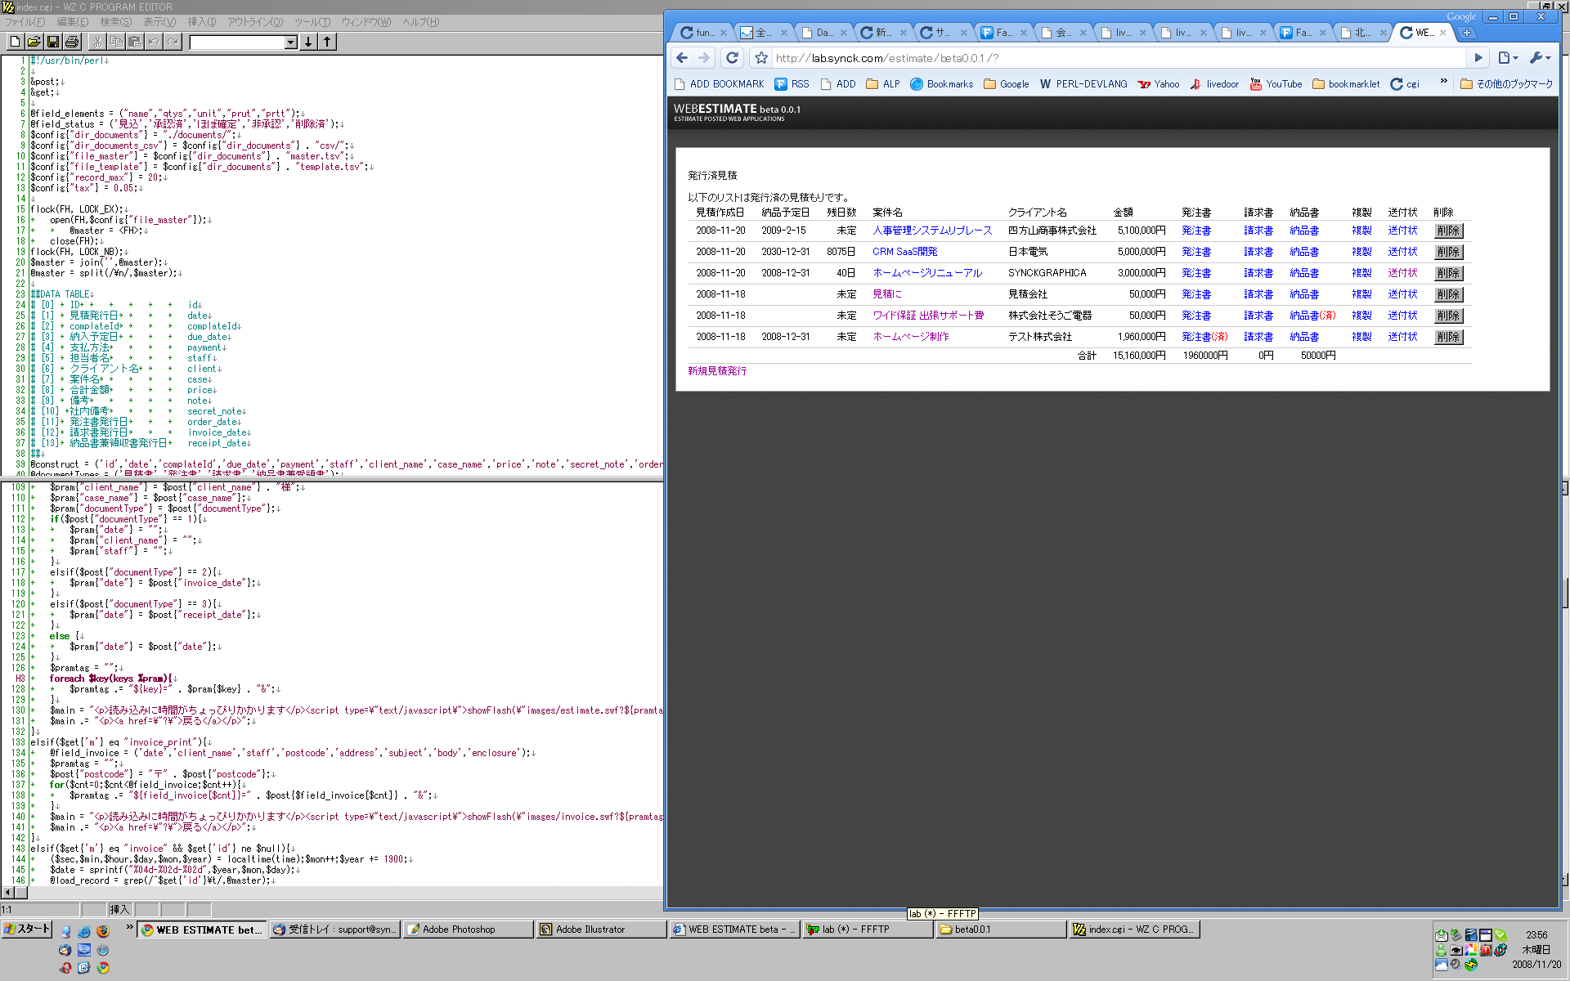The height and width of the screenshot is (981, 1570).
Task: Click 削除 button in the ホームページ制作 row
Action: coord(1448,337)
